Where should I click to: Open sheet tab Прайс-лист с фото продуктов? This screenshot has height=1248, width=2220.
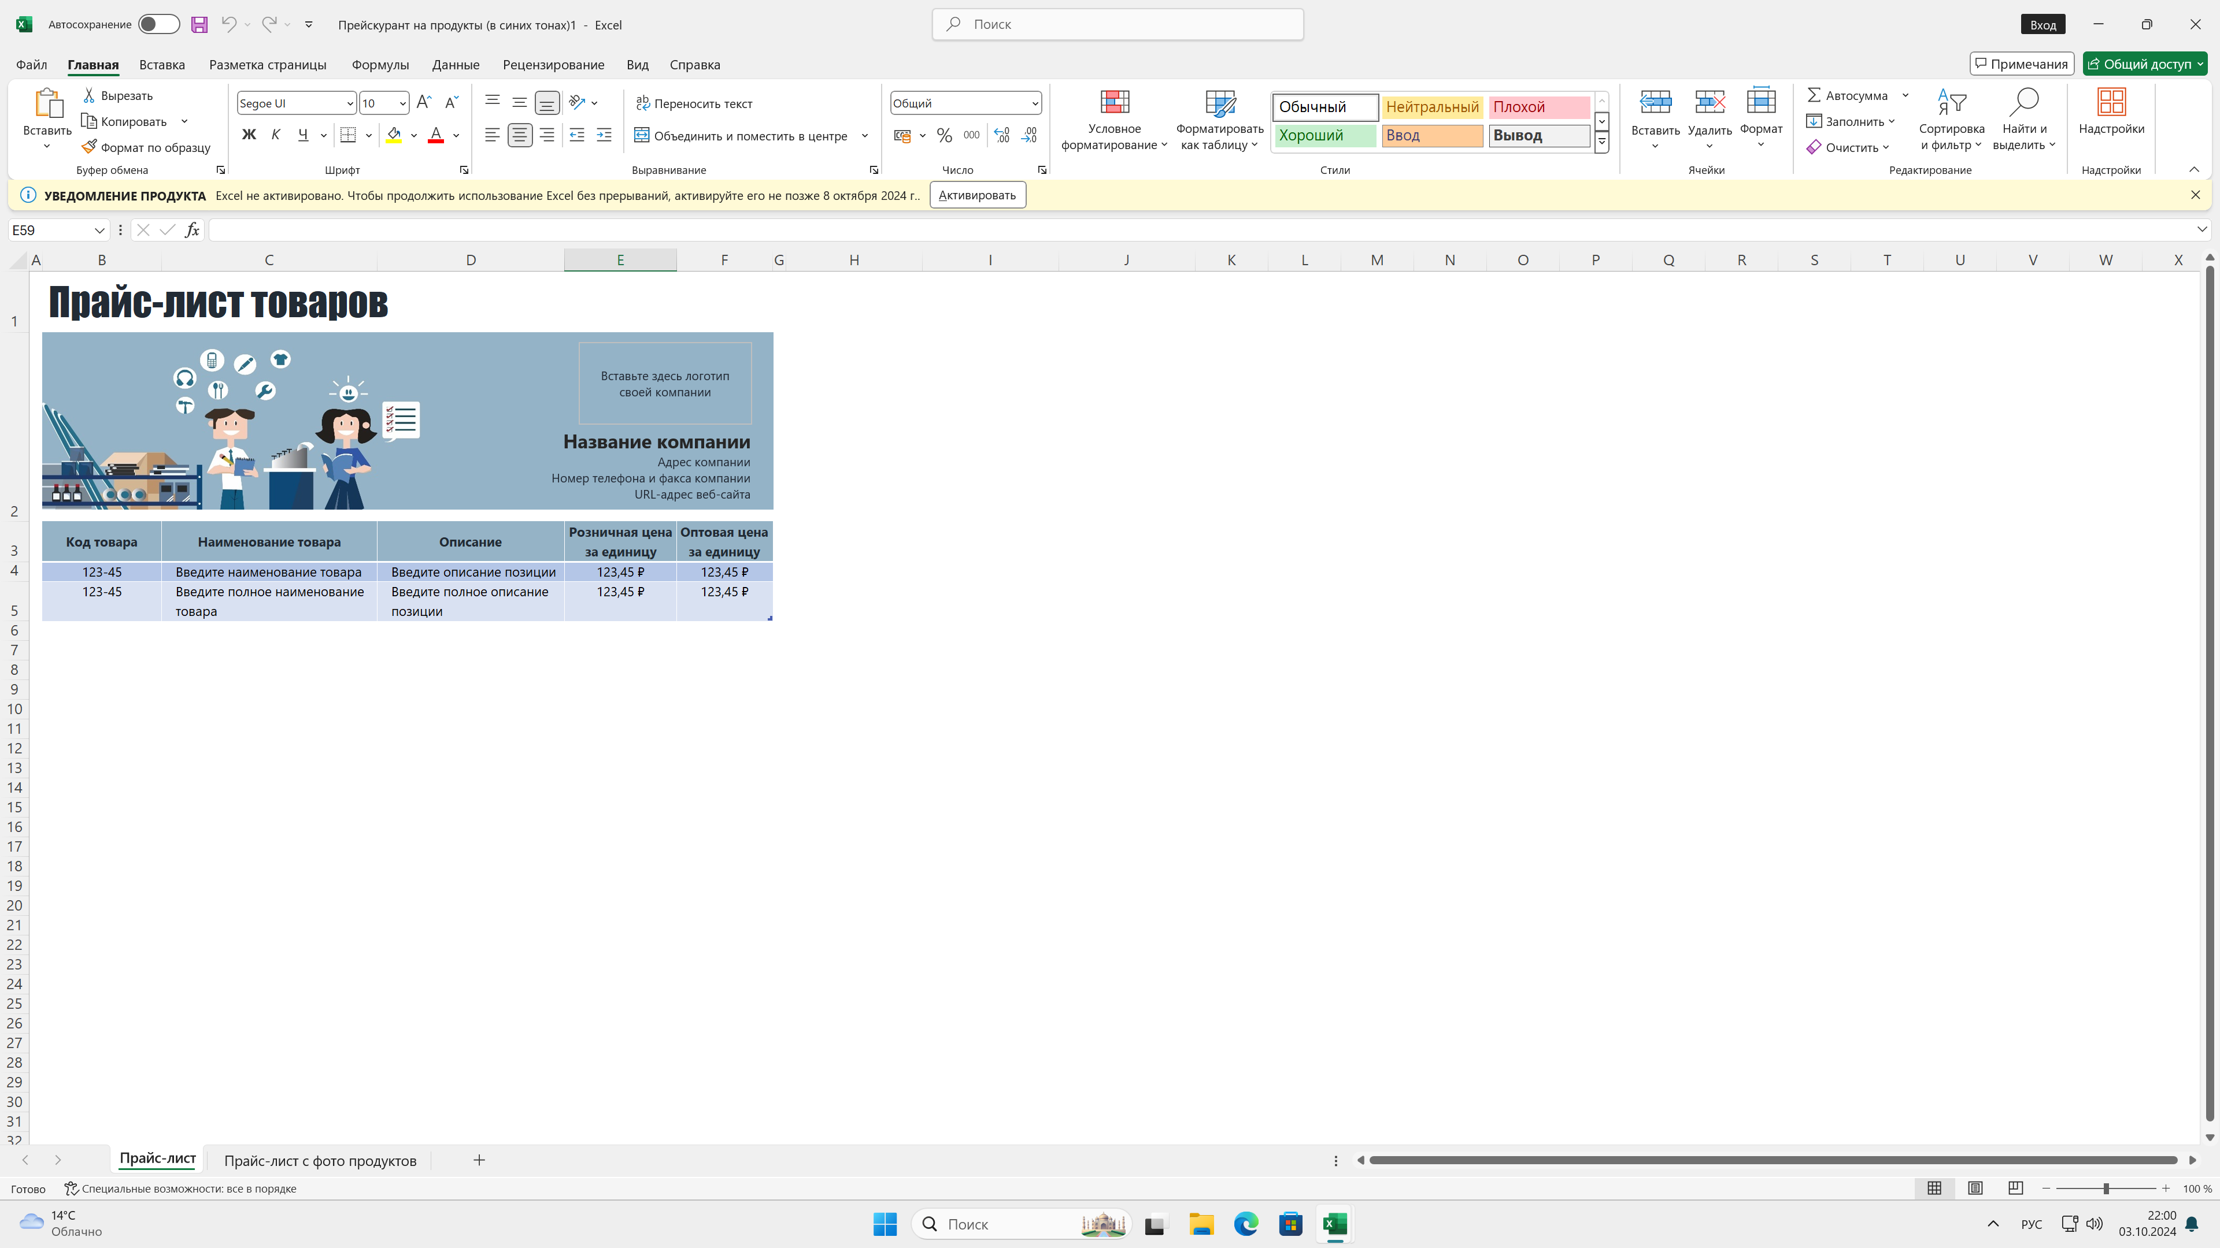pyautogui.click(x=320, y=1160)
